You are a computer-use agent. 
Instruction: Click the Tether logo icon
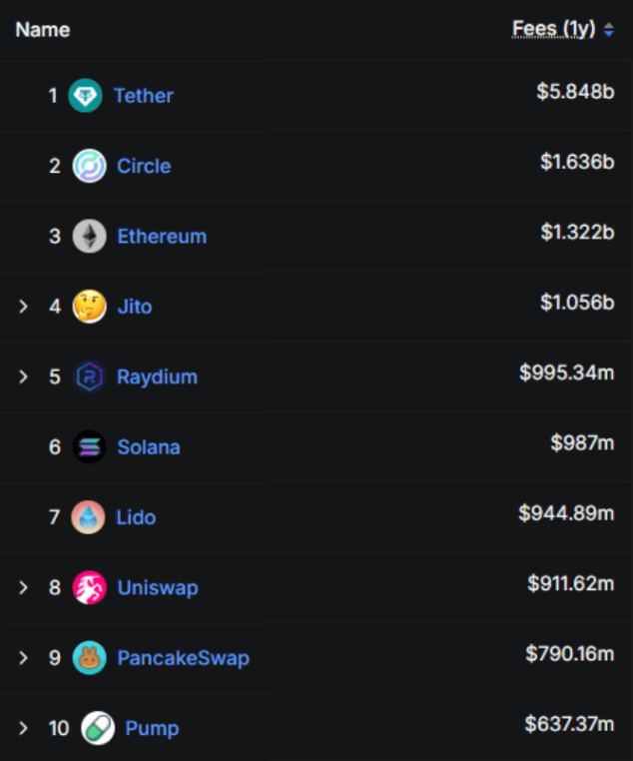coord(85,96)
